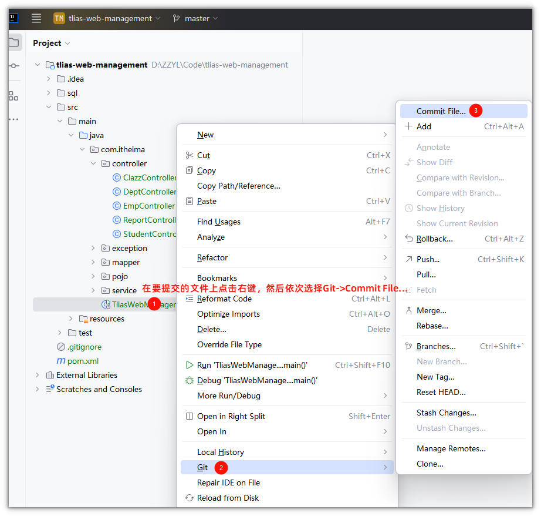541x516 pixels.
Task: Open the Project tool window folder icon
Action: point(14,42)
